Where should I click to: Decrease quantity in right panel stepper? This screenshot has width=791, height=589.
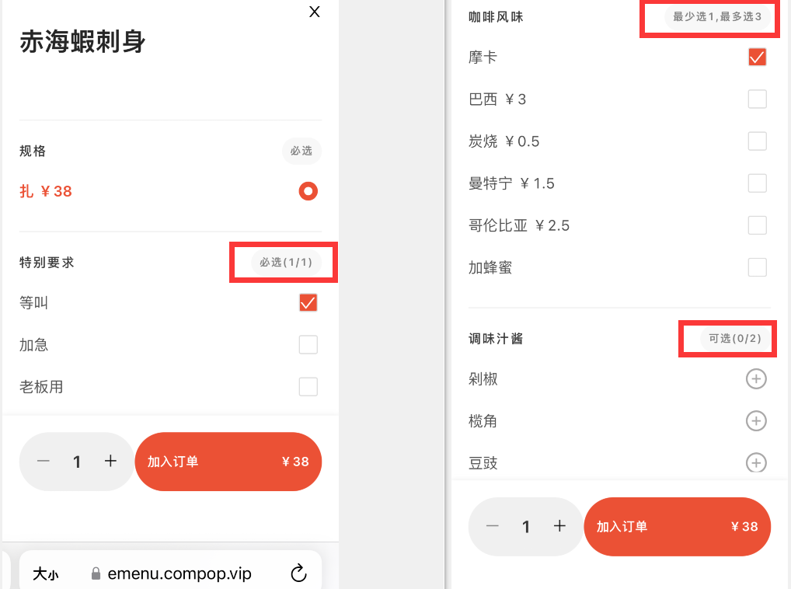493,526
